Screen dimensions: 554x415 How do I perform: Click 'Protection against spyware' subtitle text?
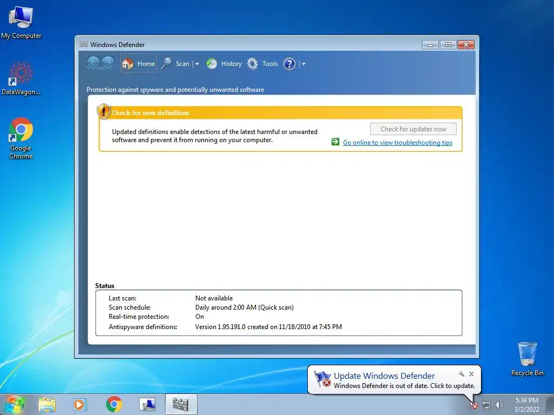click(175, 90)
